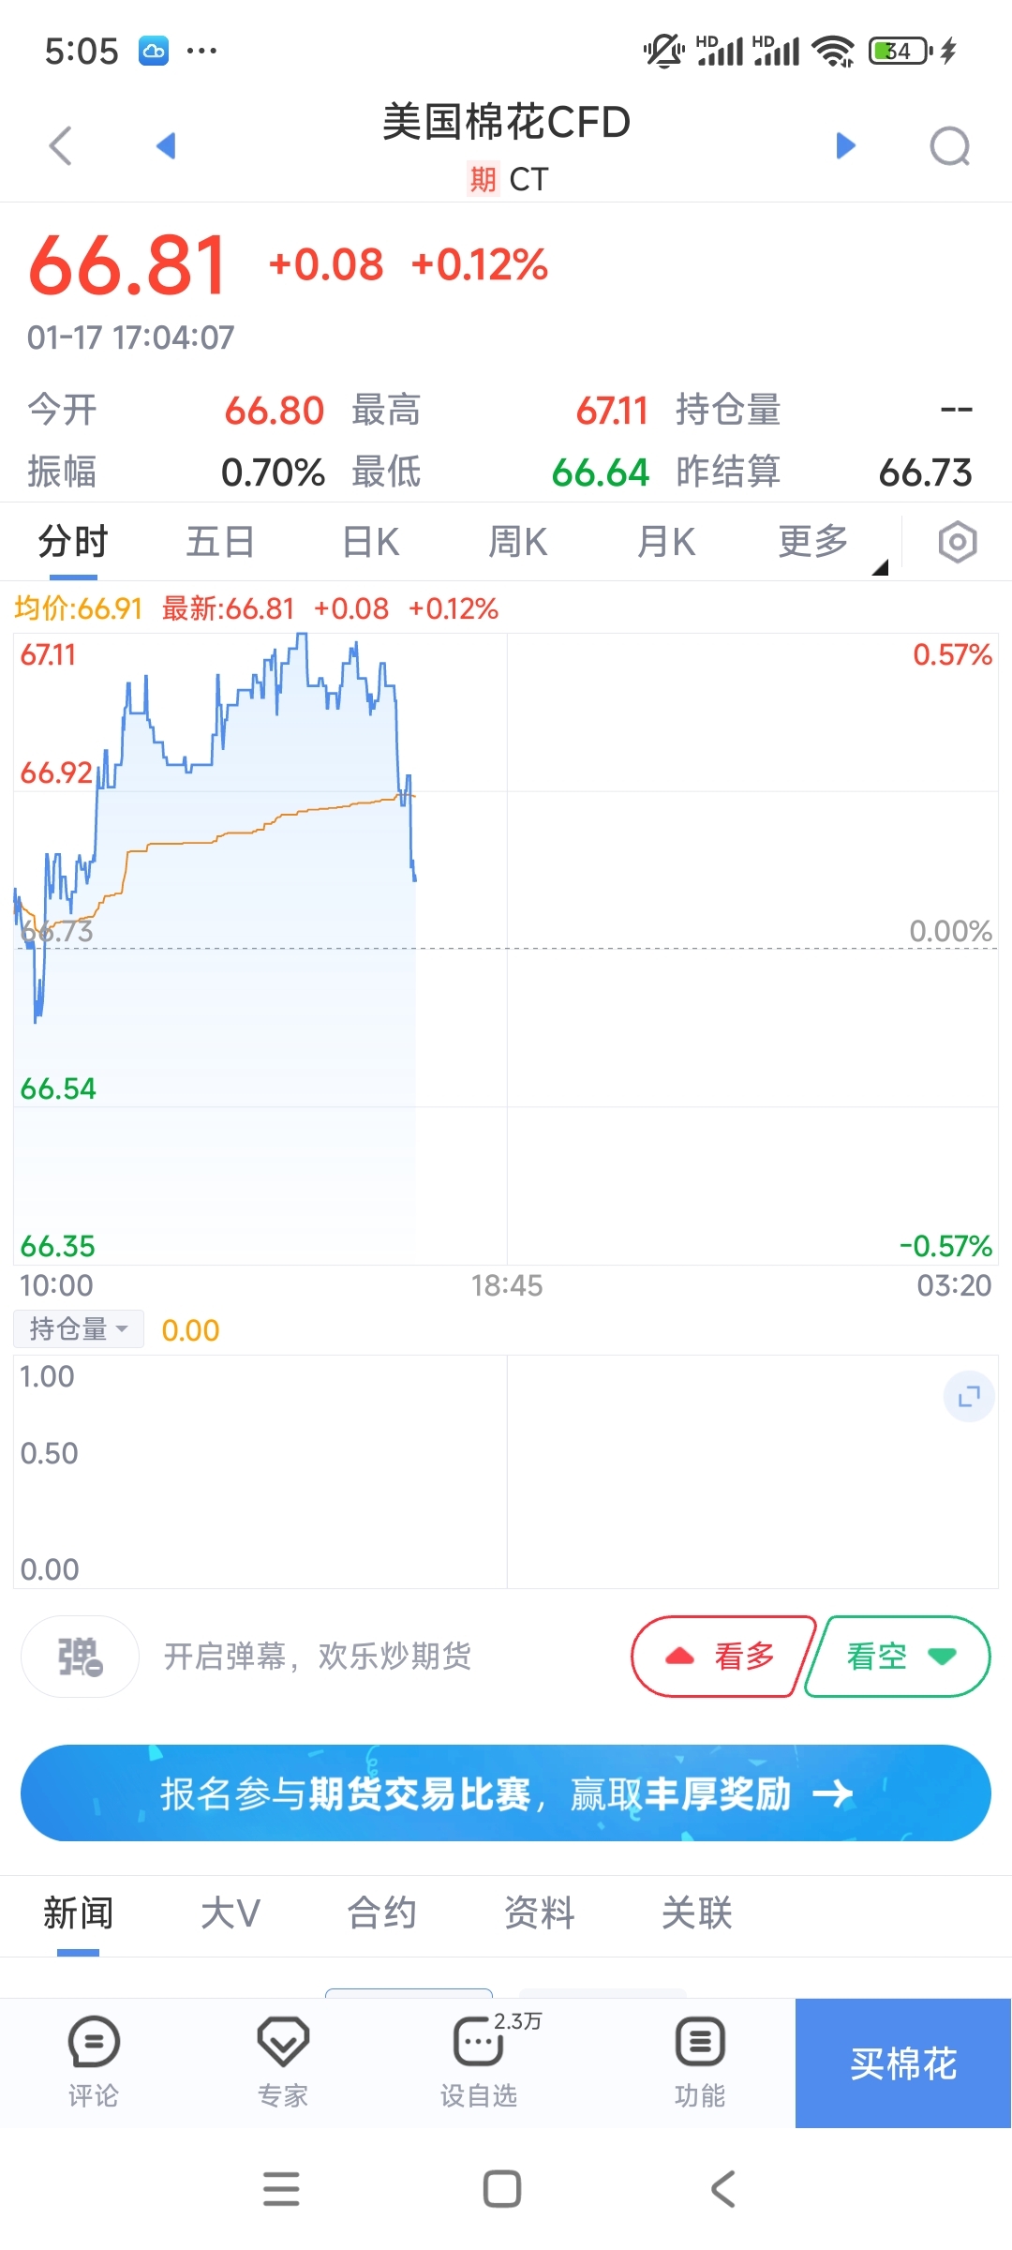The image size is (1012, 2250).
Task: Tap the 买棉花 buy button
Action: tap(903, 2063)
